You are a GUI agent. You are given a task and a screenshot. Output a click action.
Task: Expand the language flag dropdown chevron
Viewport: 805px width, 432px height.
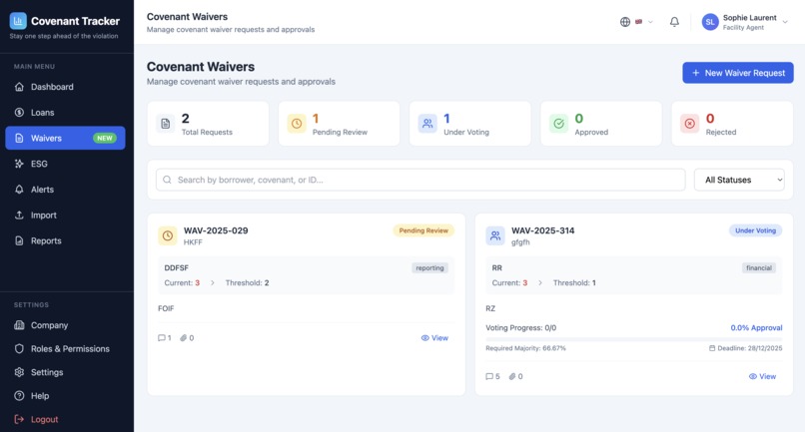650,22
